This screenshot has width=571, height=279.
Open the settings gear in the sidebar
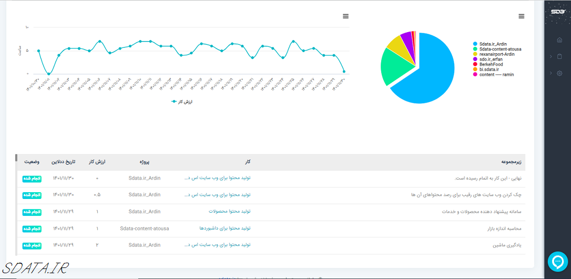click(x=559, y=73)
